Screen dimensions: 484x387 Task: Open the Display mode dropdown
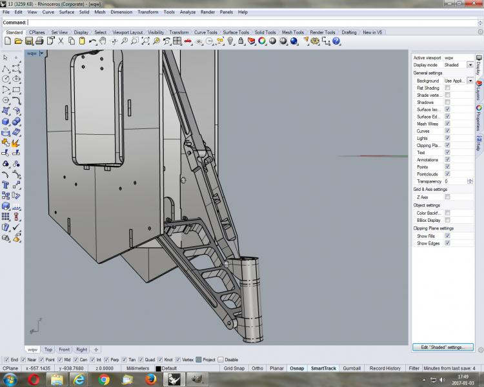469,65
